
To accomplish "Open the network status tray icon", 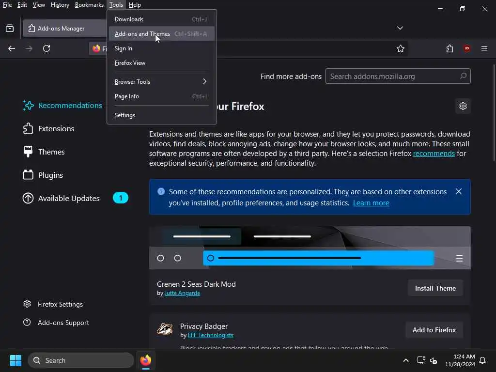I will (421, 360).
